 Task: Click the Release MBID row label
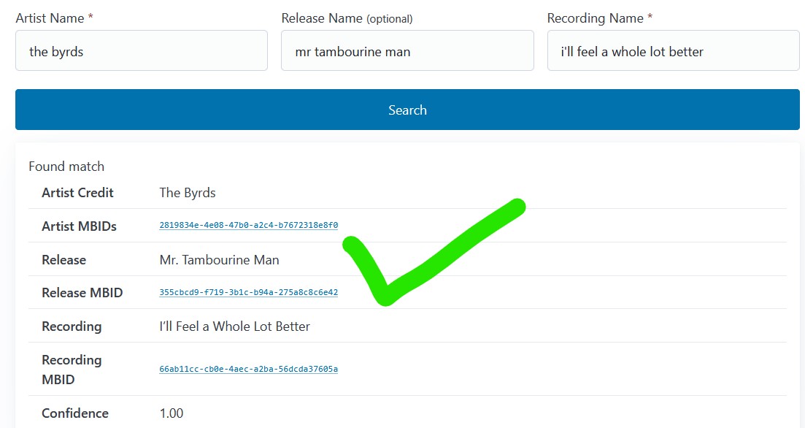coord(82,293)
